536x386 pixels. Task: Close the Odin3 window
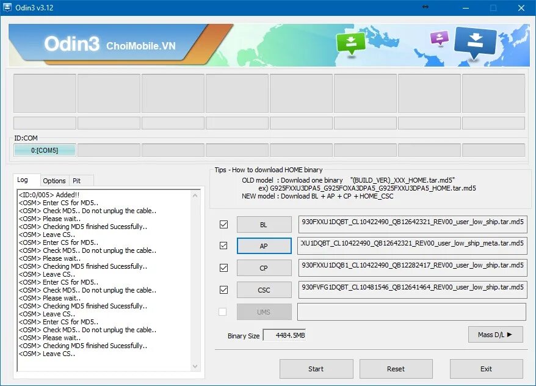point(521,7)
